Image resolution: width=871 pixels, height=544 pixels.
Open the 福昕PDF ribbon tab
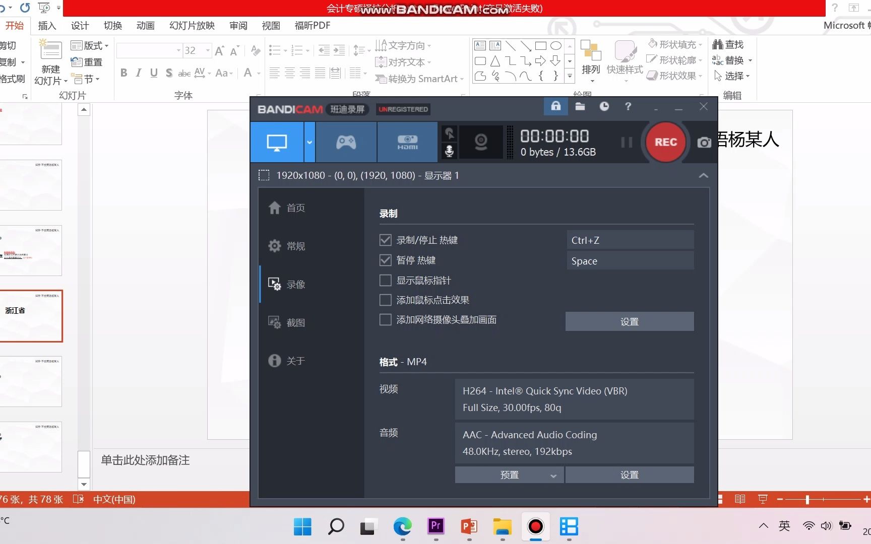313,26
